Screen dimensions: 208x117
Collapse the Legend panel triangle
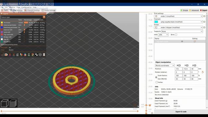[x=1, y=14]
